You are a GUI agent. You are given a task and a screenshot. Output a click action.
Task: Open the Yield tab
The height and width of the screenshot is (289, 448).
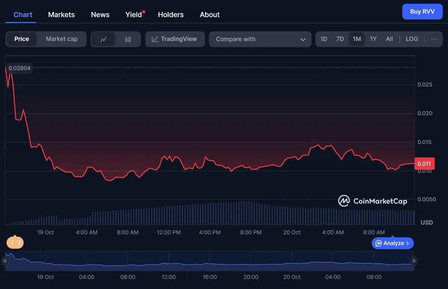coord(134,15)
